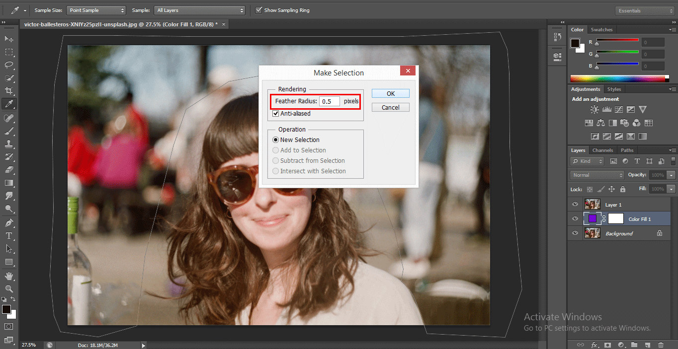The width and height of the screenshot is (678, 349).
Task: Click OK in Make Selection dialog
Action: (x=390, y=93)
